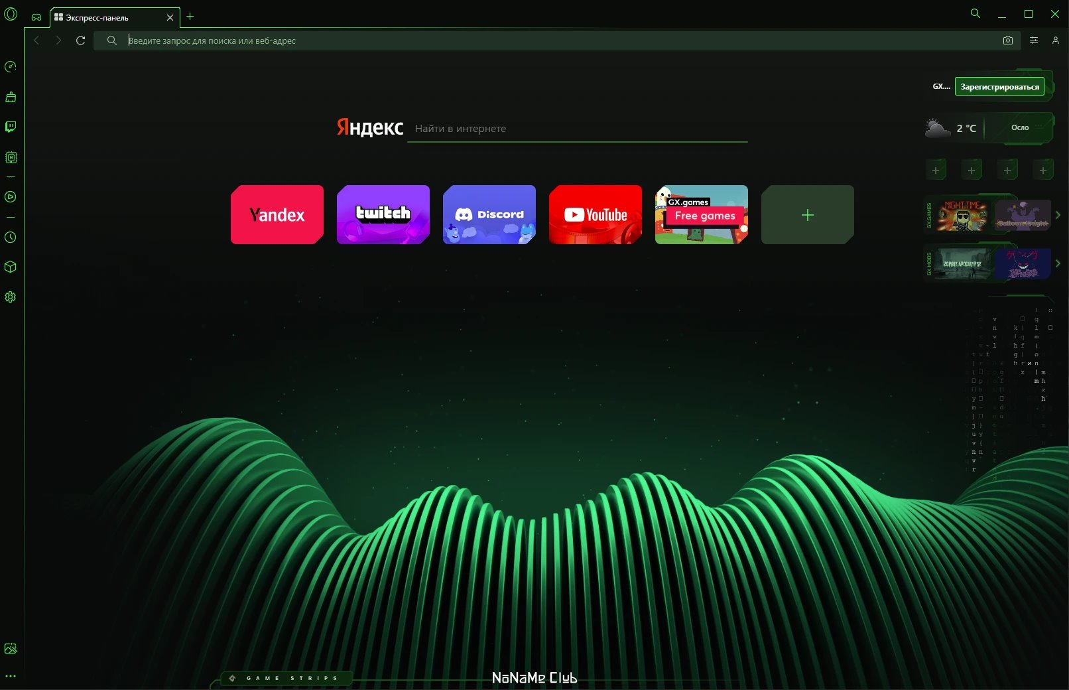Open GX Corner gamepad icon
This screenshot has height=690, width=1069.
pyautogui.click(x=36, y=17)
